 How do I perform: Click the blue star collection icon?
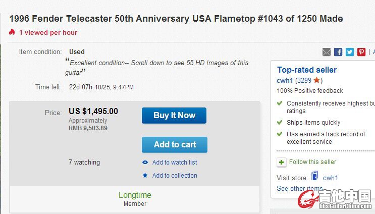(145, 175)
